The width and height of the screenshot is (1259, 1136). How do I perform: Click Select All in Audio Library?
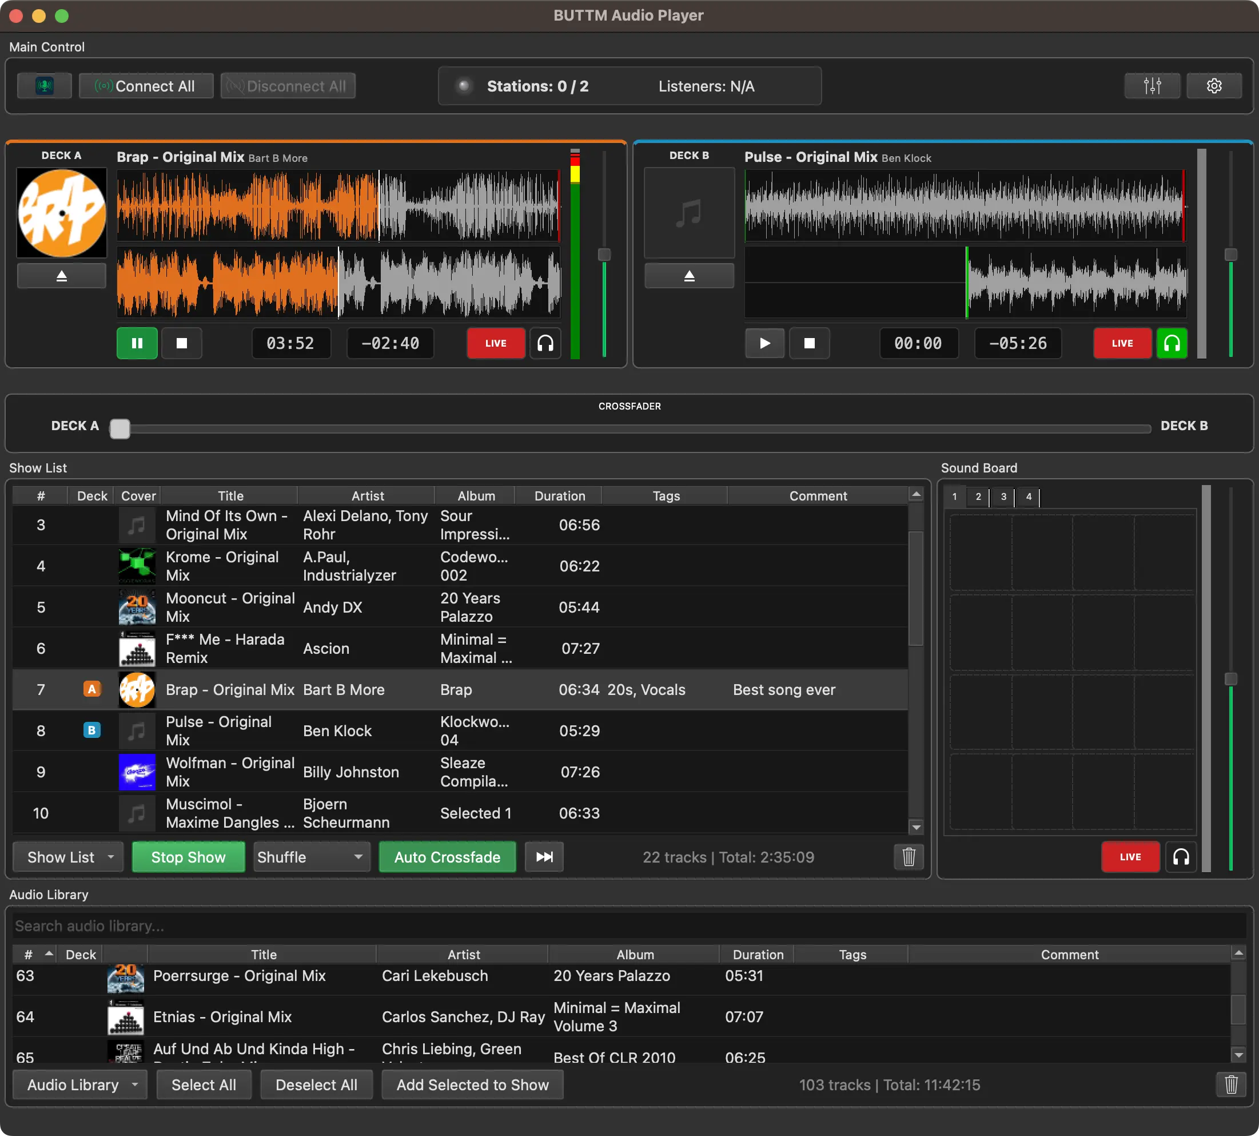(x=204, y=1085)
